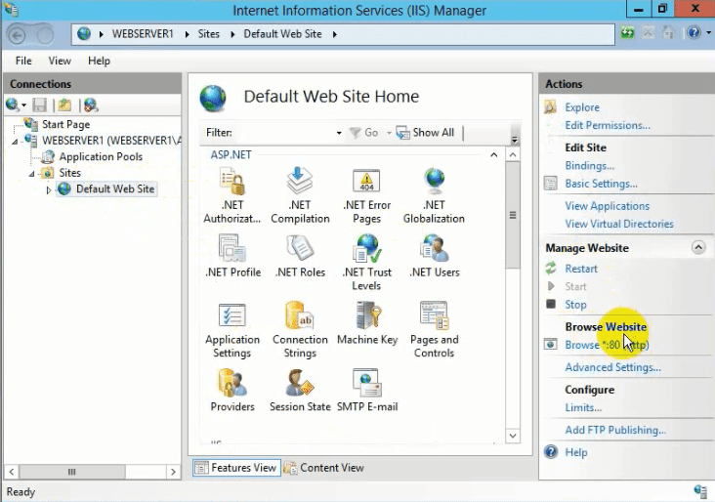Click Browse *:80 (http) link

point(607,345)
